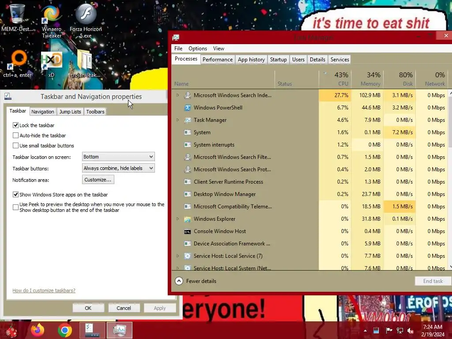Screen dimensions: 452x339
Task: Switch to Taskbar properties taskbar button
Action: point(92,330)
